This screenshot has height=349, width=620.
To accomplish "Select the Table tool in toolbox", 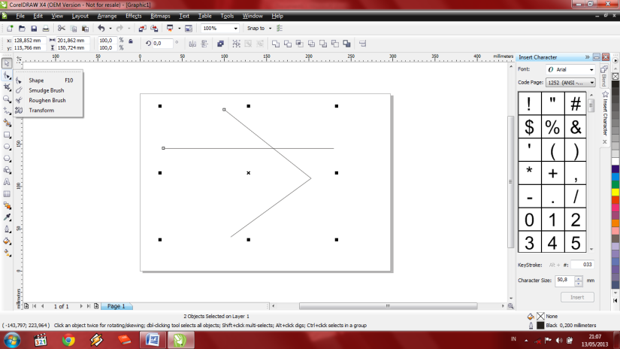I will coord(7,194).
